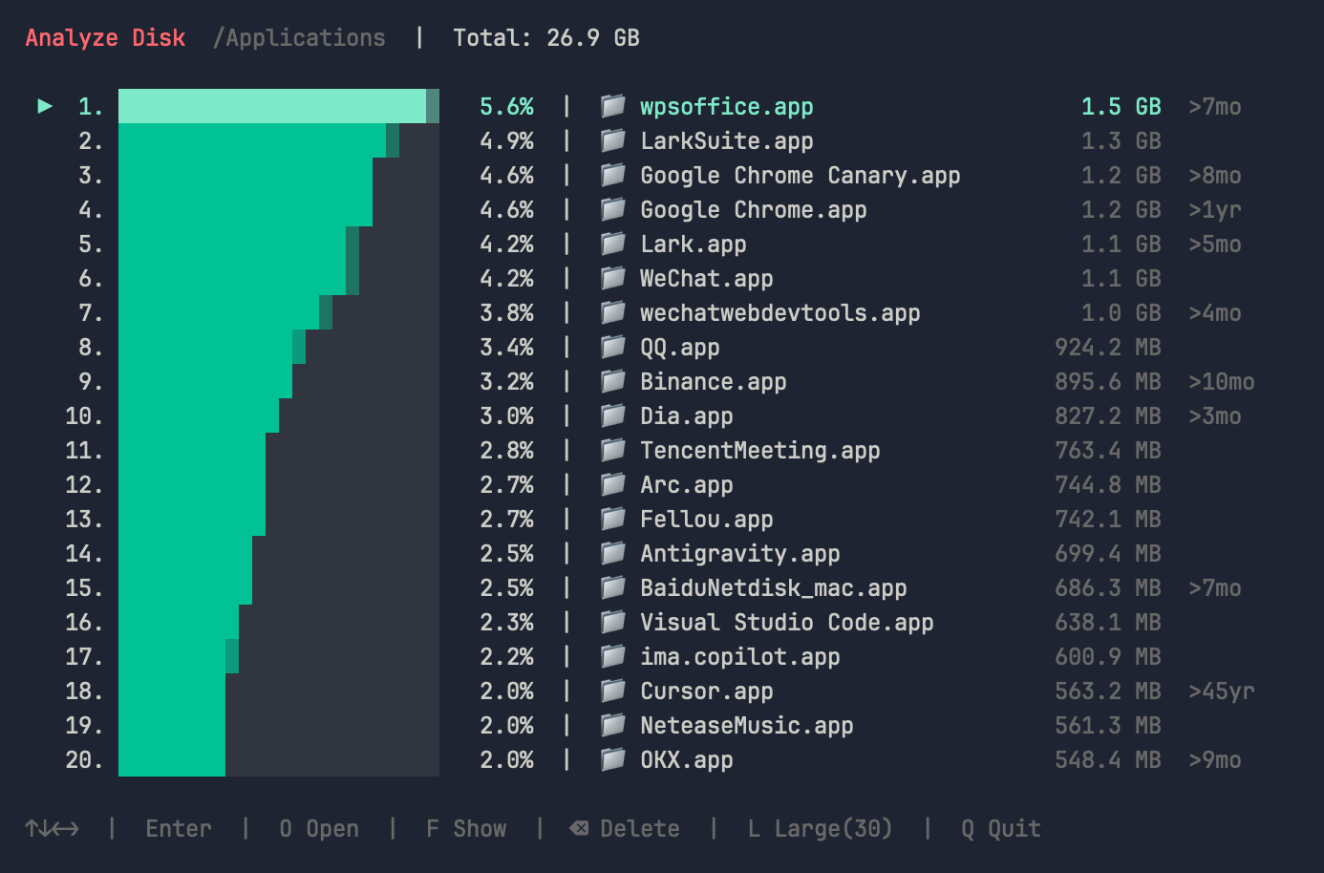This screenshot has width=1324, height=873.
Task: Click the selection arrow marker at row 1
Action: click(45, 106)
